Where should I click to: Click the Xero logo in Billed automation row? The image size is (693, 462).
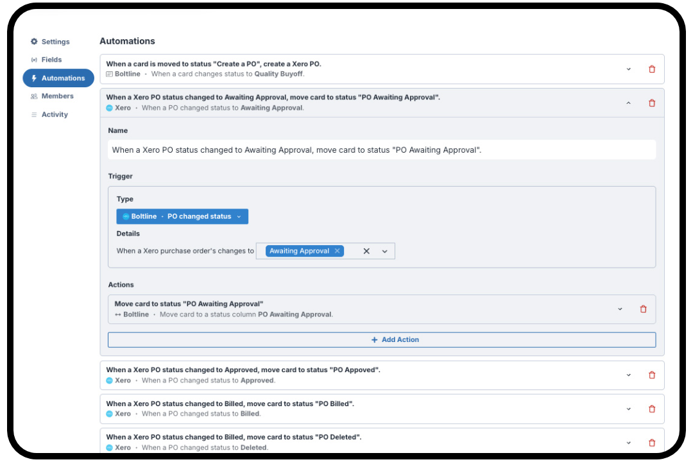(x=110, y=414)
